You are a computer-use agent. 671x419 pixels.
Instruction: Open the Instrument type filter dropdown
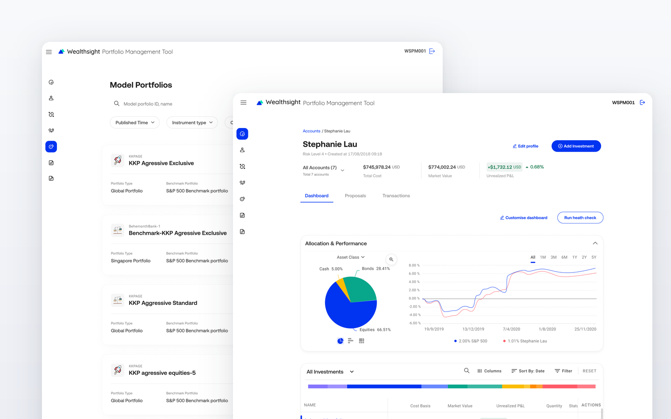(x=192, y=122)
